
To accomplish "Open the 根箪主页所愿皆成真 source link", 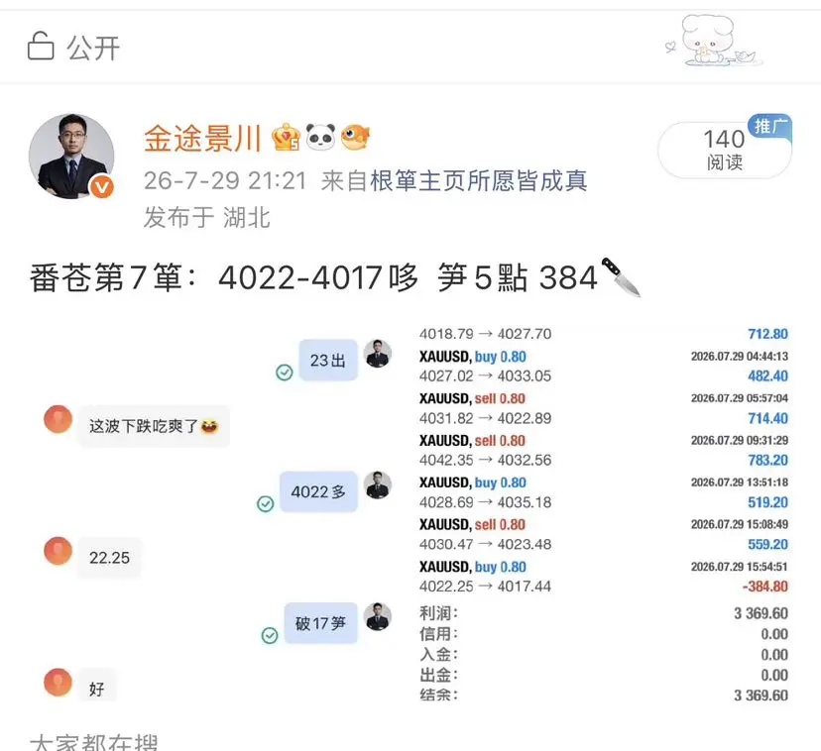I will click(x=479, y=181).
